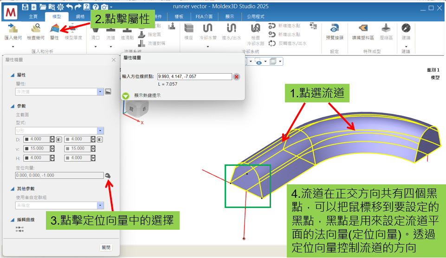446x258 pixels.
Task: Open the settings gear in title bar
Action: (61, 7)
